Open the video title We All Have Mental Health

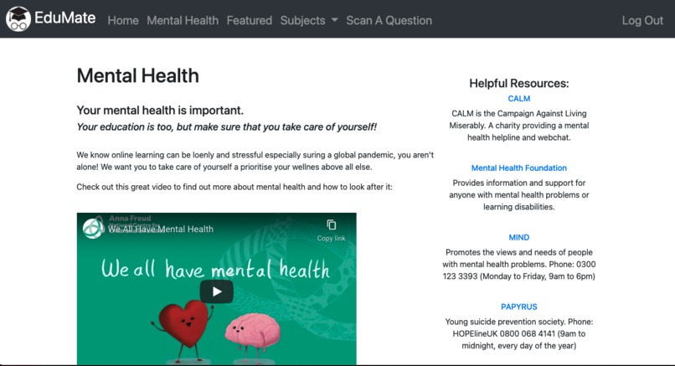click(161, 229)
